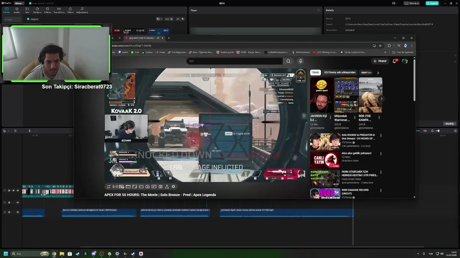Click the CapCut Export button
Image resolution: width=460 pixels, height=258 pixels.
pyautogui.click(x=432, y=3)
